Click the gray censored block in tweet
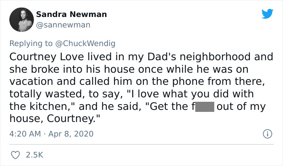The height and width of the screenshot is (166, 283). coord(204,107)
